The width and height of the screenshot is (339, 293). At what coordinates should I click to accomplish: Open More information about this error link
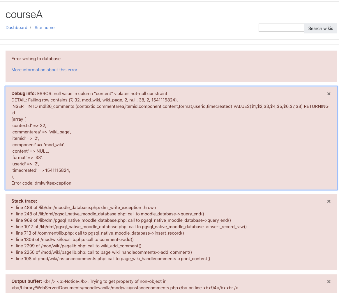pyautogui.click(x=44, y=70)
